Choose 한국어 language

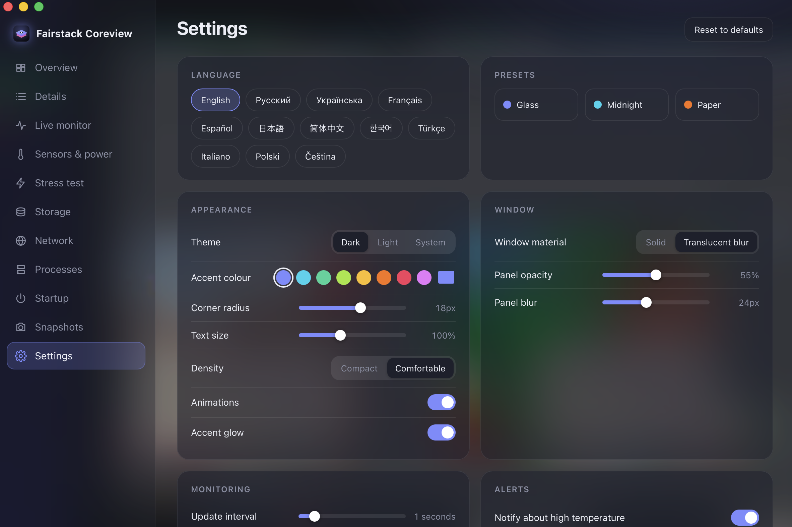pos(381,128)
